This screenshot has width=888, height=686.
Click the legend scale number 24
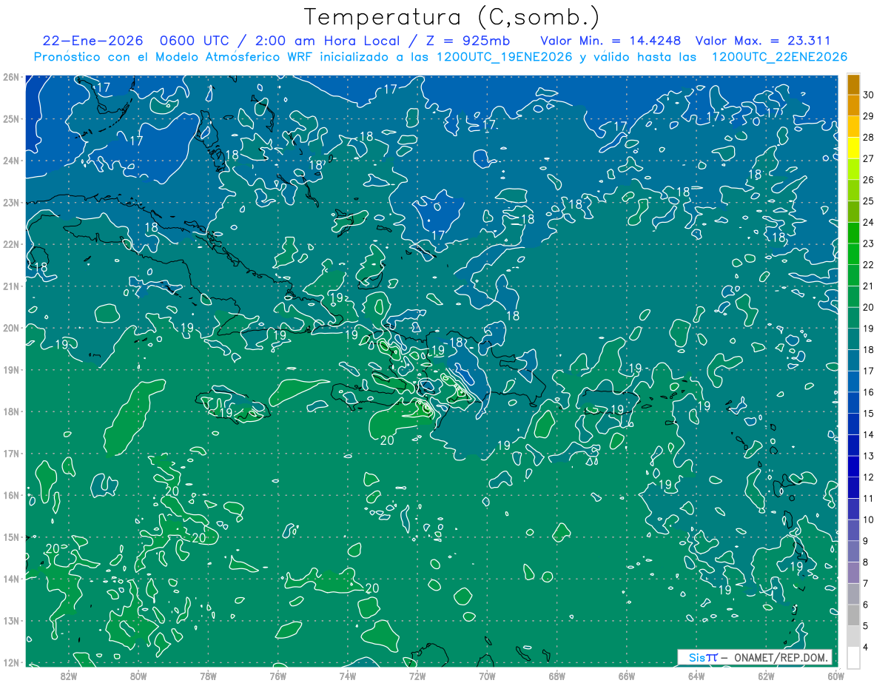pyautogui.click(x=868, y=222)
